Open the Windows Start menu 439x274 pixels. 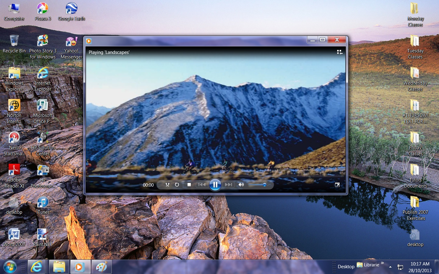10,267
